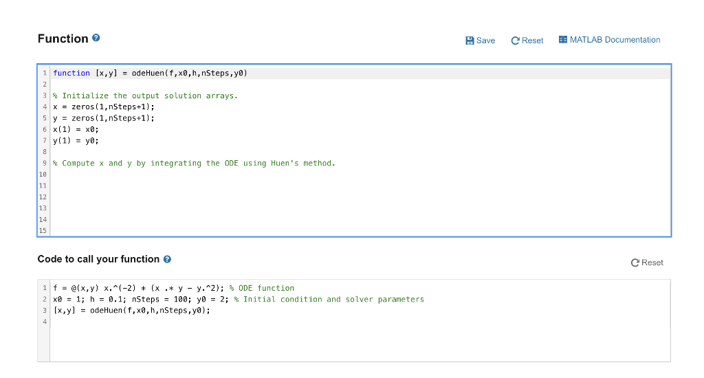The image size is (704, 378).
Task: Click the Save floppy disk icon
Action: (470, 41)
